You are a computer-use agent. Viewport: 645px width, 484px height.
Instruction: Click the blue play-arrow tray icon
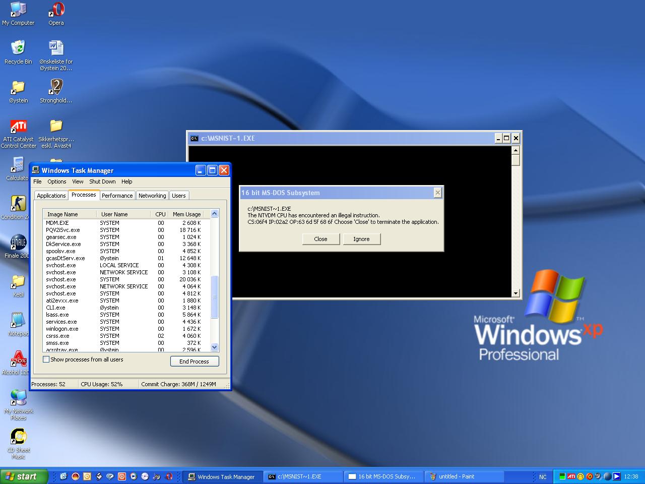pos(616,476)
